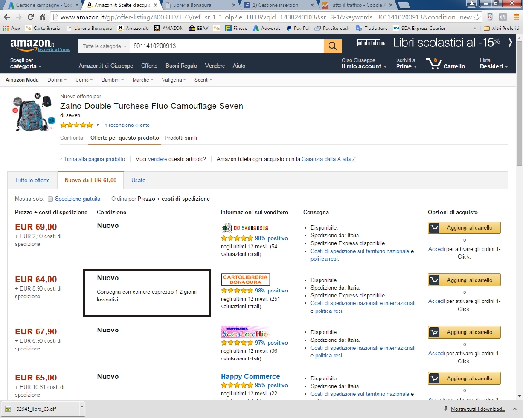Open 1 recensione cliente link
Screen dimensions: 523x418
click(127, 125)
